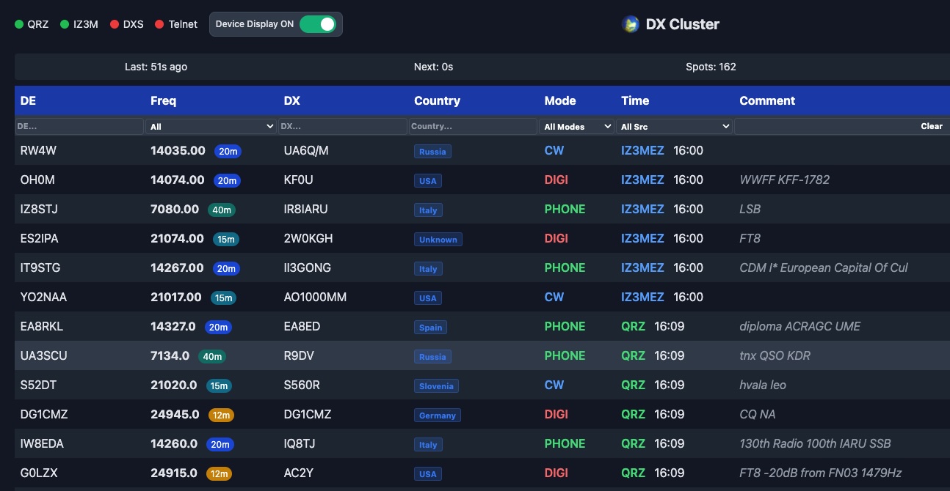Open the Freq band filter dropdown
This screenshot has width=950, height=491.
pyautogui.click(x=211, y=127)
